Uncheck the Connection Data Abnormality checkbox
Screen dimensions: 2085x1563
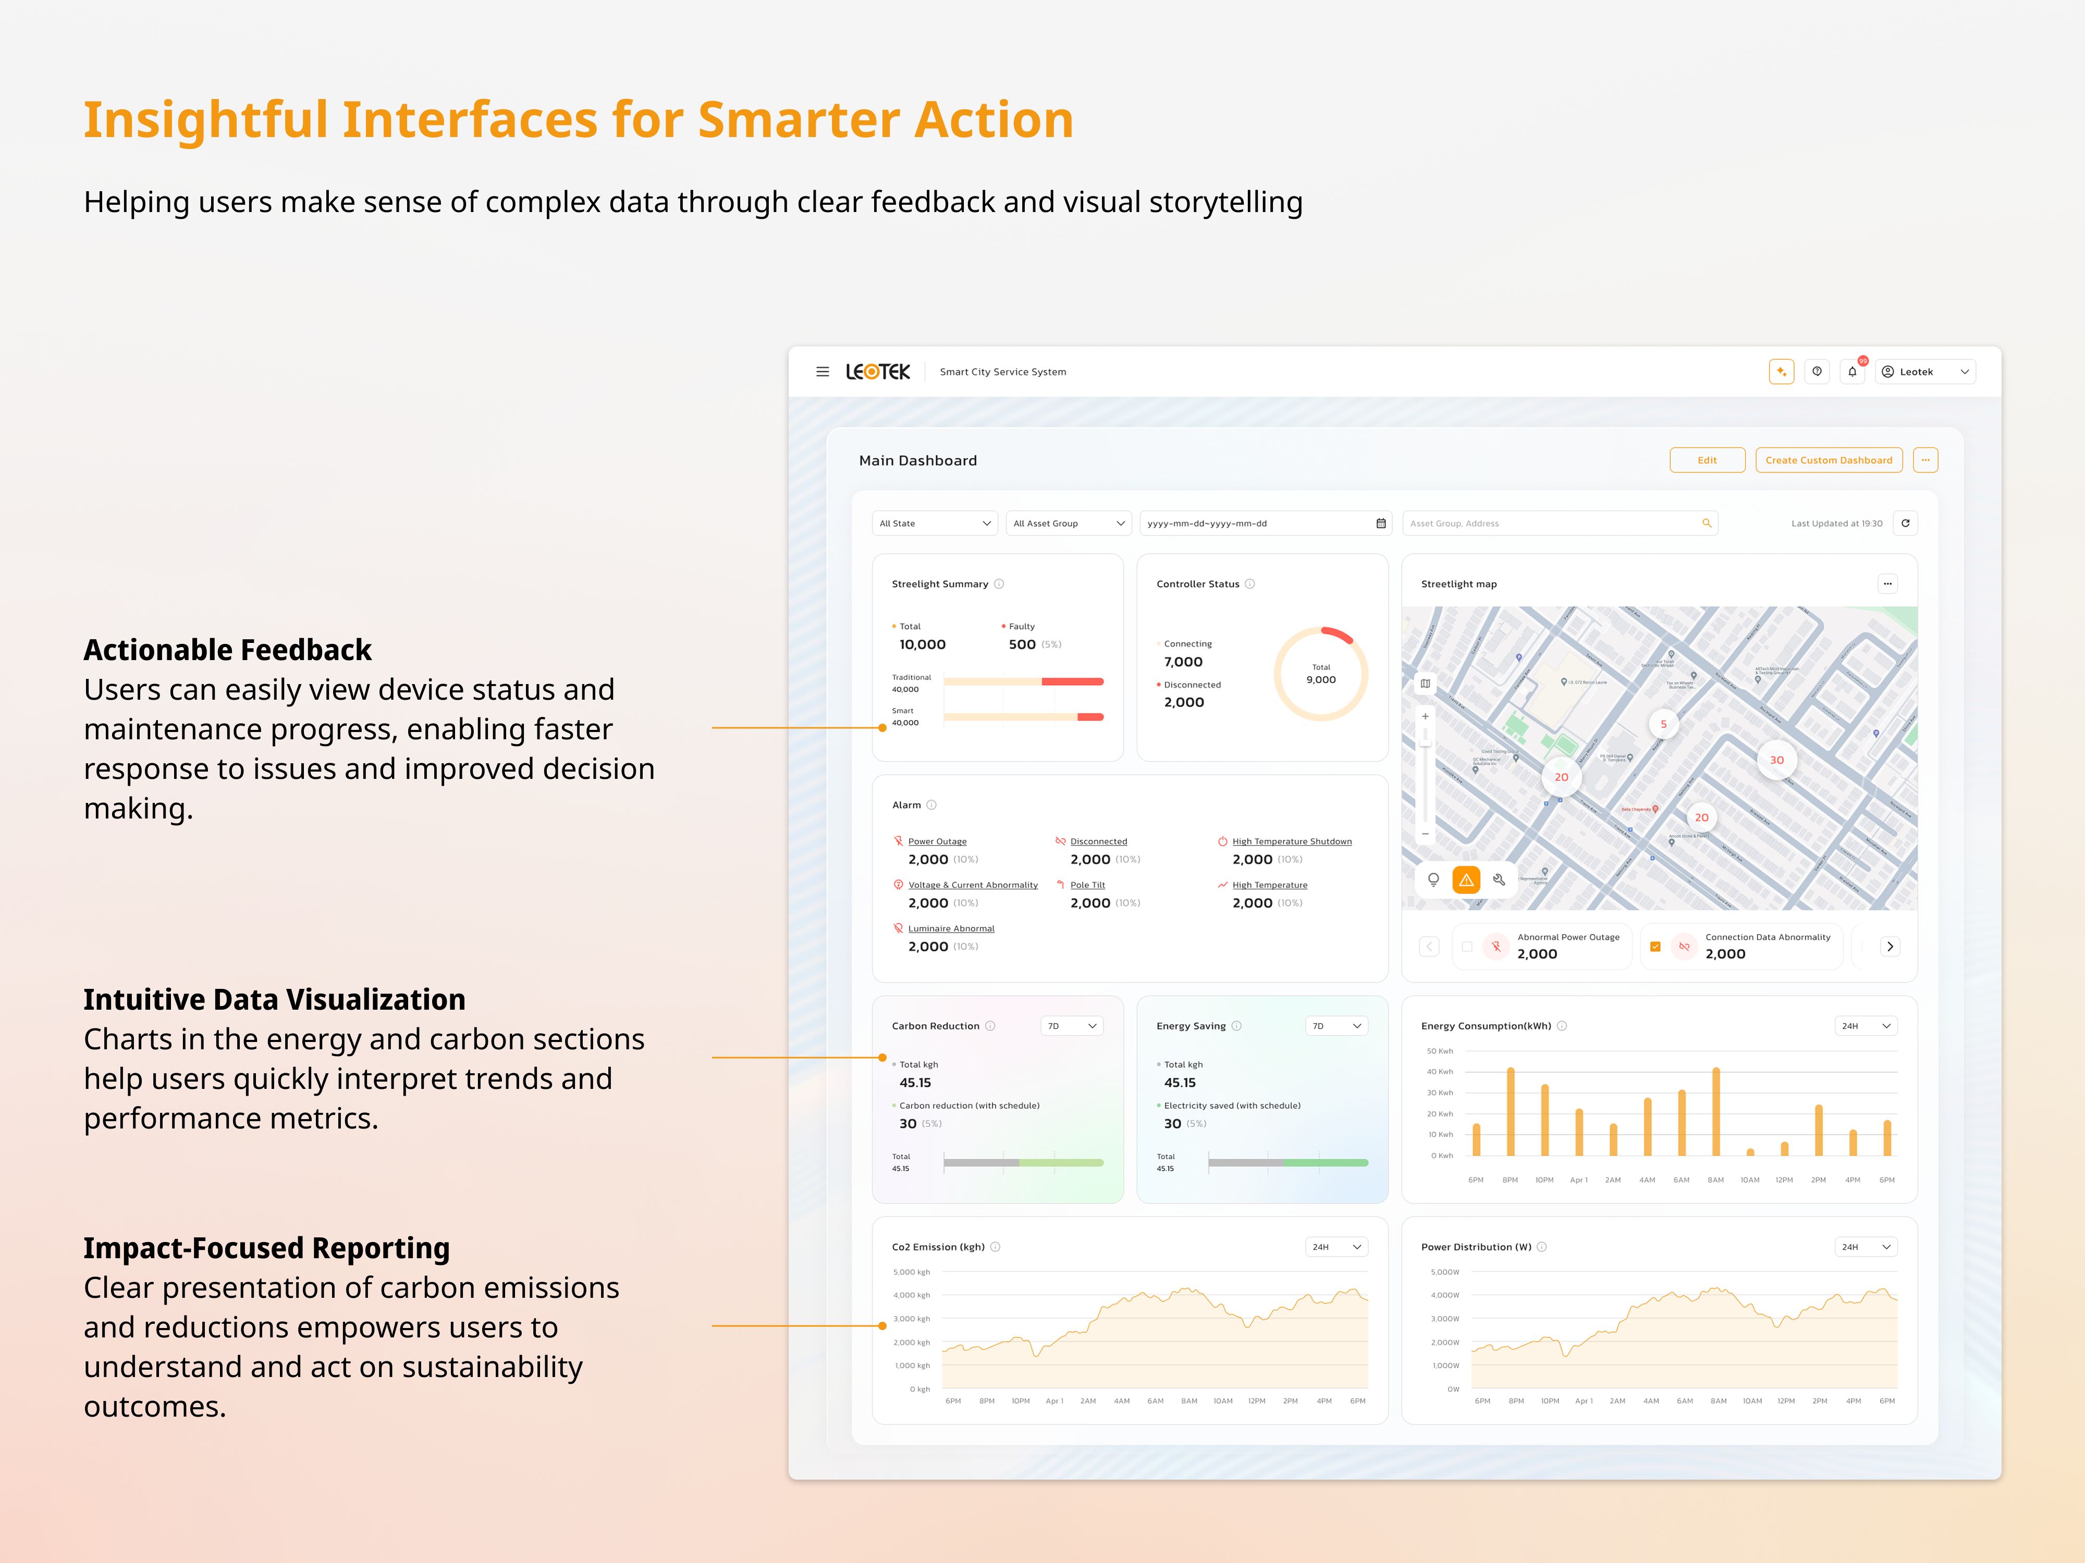pyautogui.click(x=1655, y=946)
